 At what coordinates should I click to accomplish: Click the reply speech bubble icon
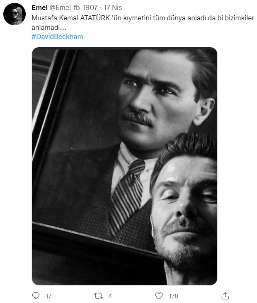36,296
